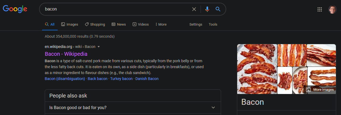Image resolution: width=341 pixels, height=115 pixels.
Task: Click the blue search magnifier button
Action: tap(218, 9)
